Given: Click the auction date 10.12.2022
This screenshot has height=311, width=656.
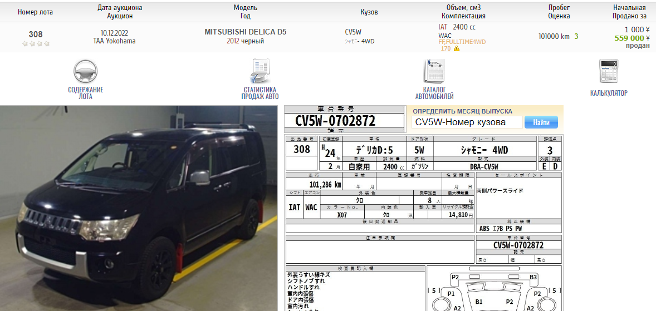Looking at the screenshot, I should (x=114, y=33).
